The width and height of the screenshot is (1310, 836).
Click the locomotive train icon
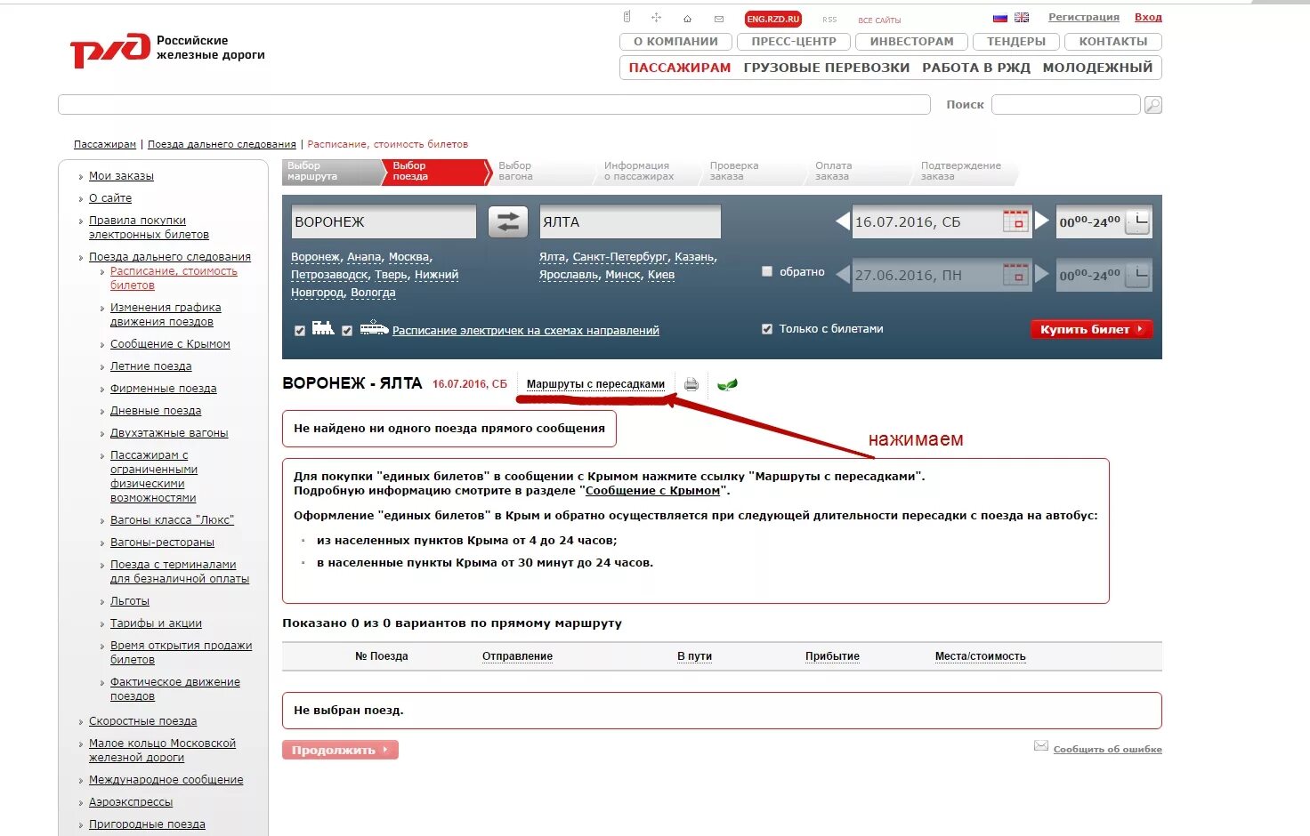[323, 328]
